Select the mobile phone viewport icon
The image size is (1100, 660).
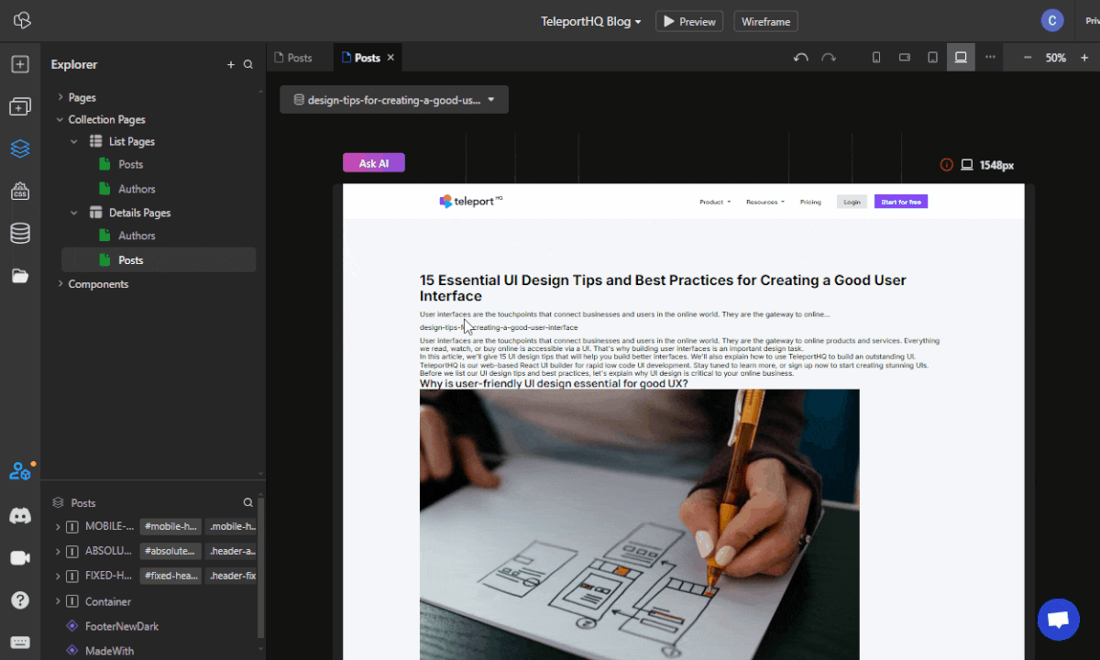click(876, 58)
